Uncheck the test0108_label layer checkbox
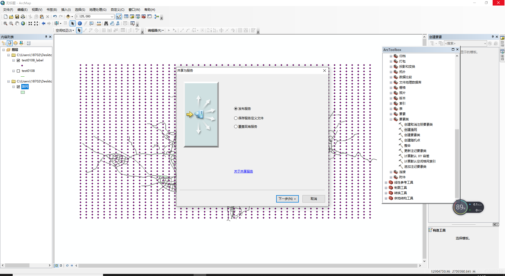Viewport: 505px width, 276px height. 18,60
